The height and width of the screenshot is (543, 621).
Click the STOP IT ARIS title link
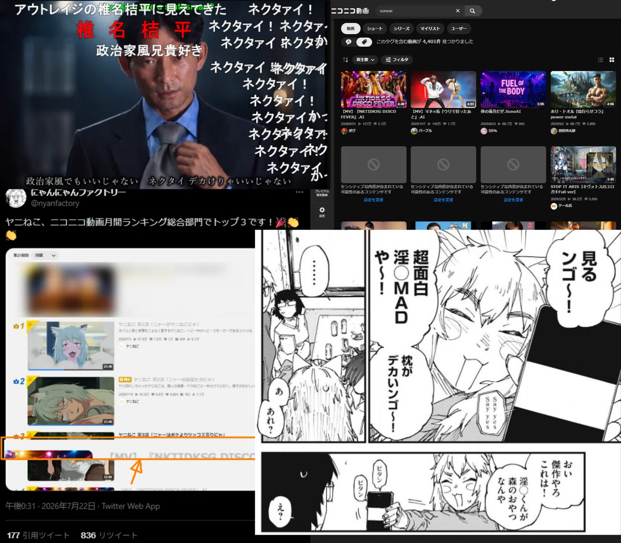coord(582,189)
